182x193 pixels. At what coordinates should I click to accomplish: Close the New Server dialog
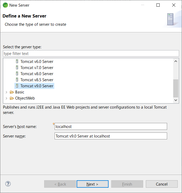(173, 5)
